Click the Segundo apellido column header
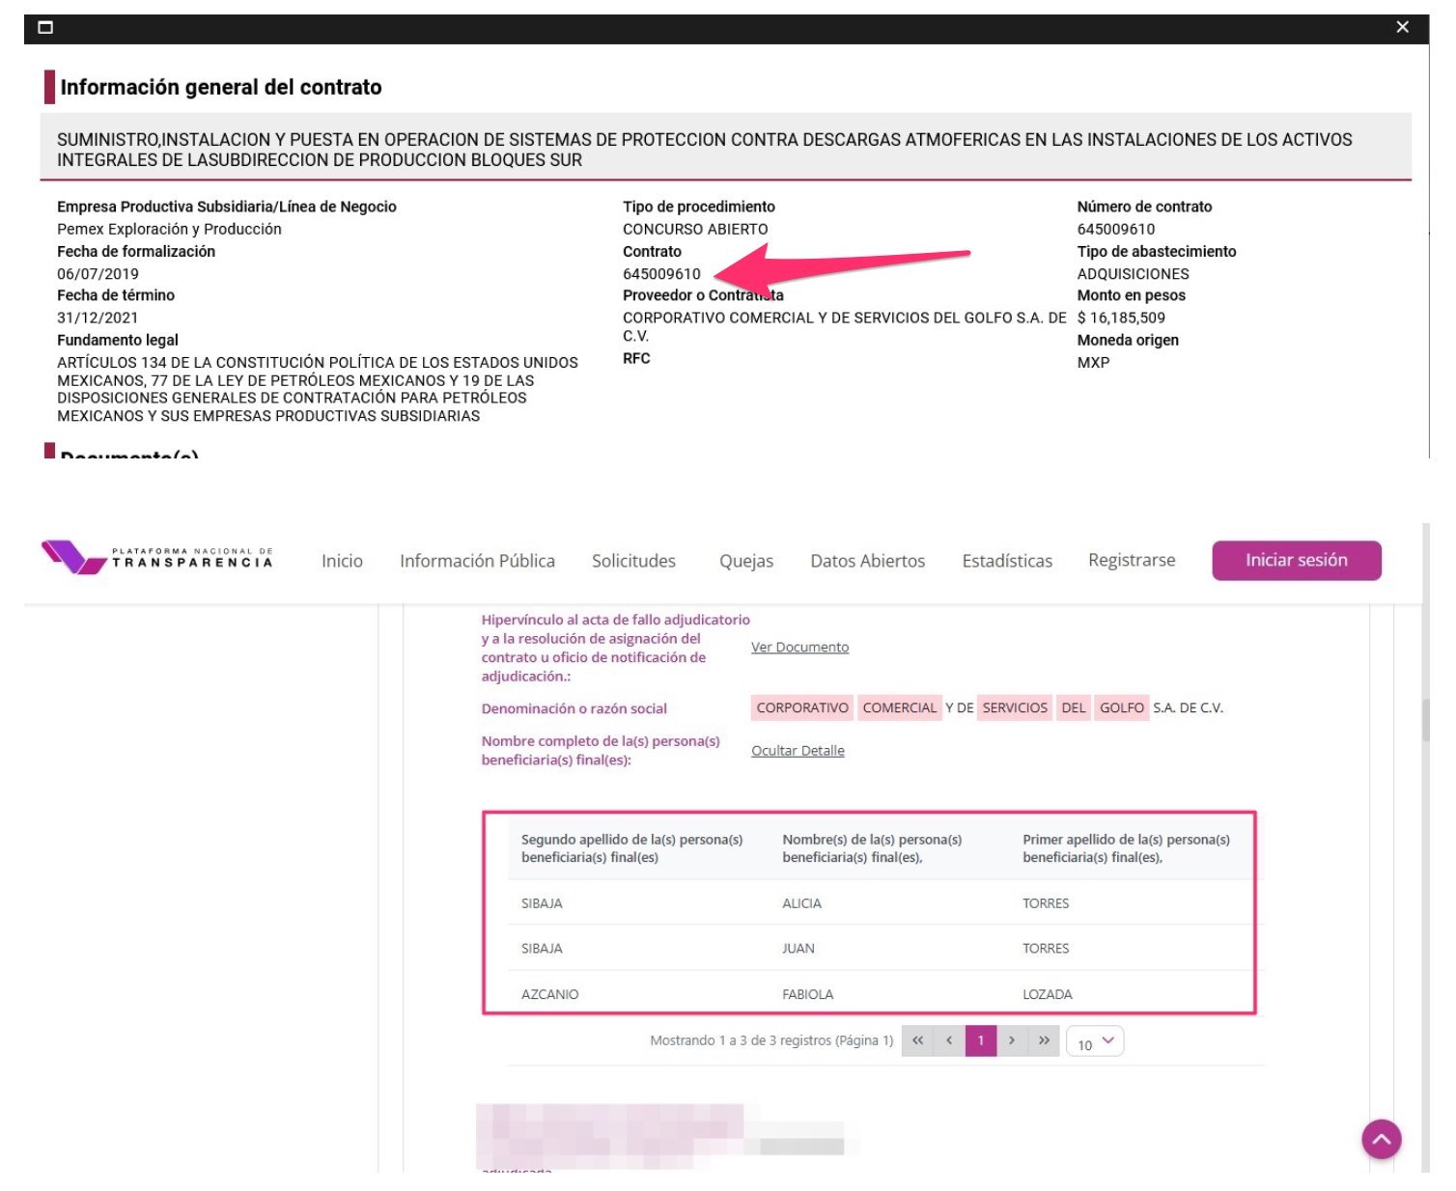Viewport: 1456px width, 1191px height. (x=631, y=848)
